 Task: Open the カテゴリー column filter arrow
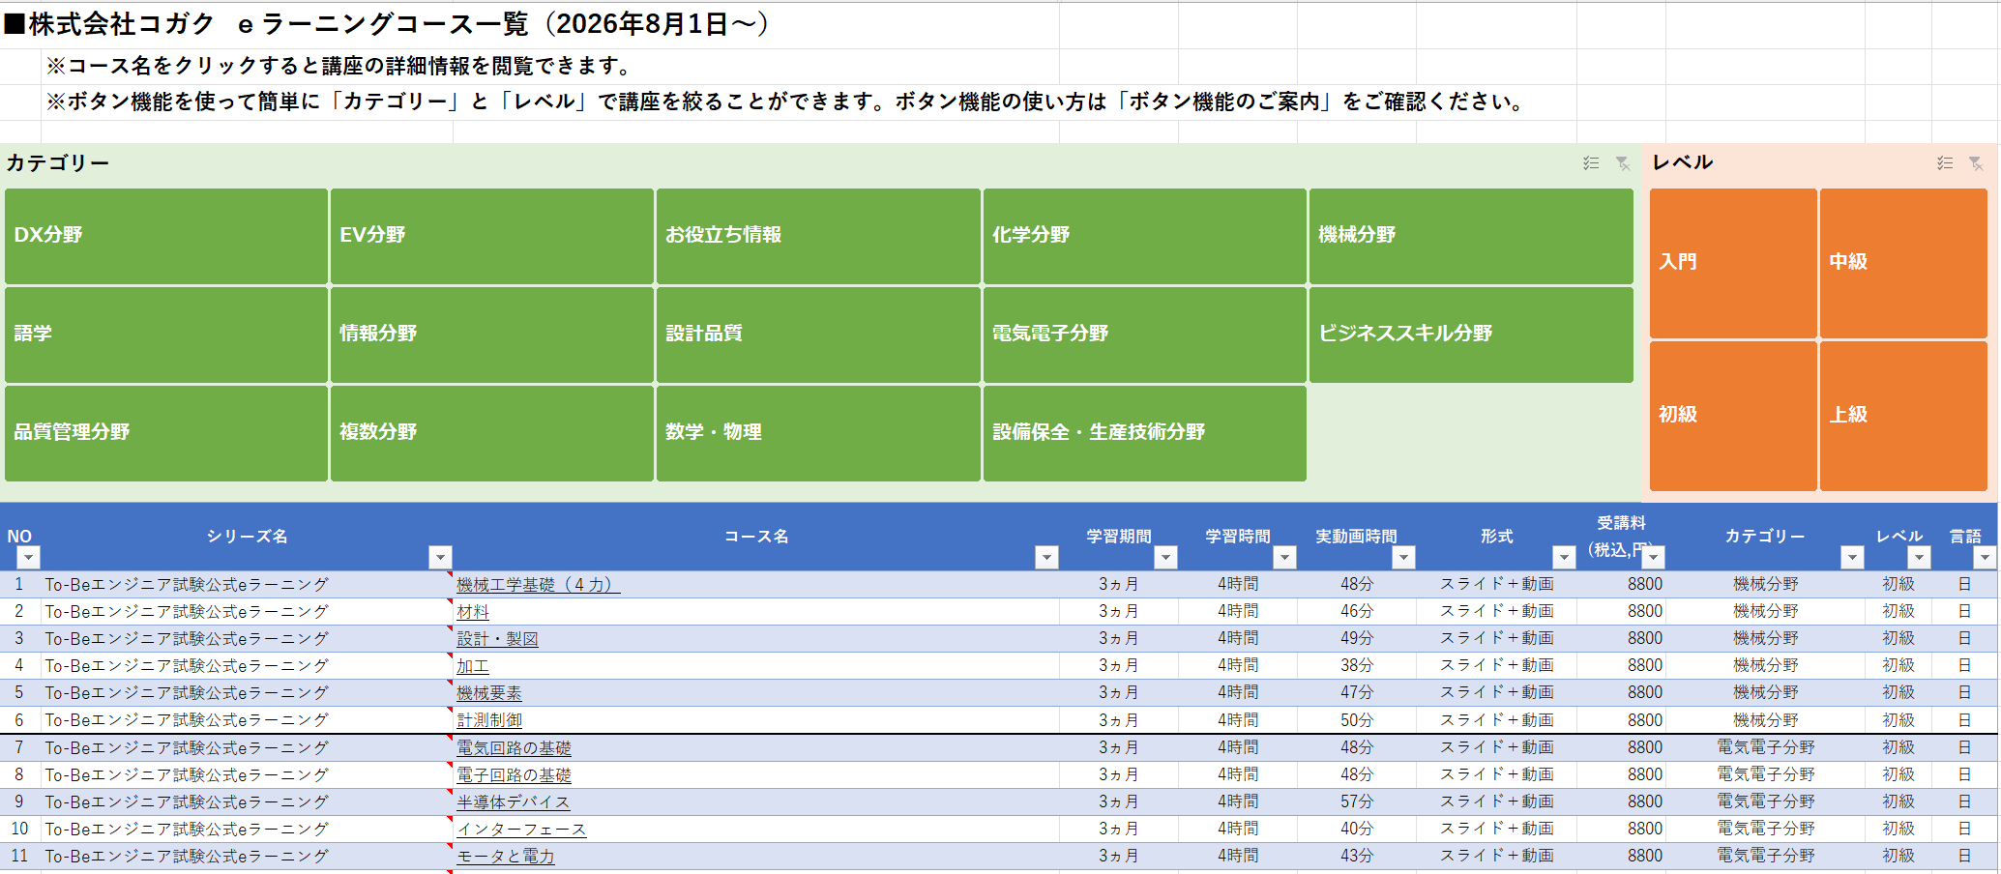(x=1852, y=557)
